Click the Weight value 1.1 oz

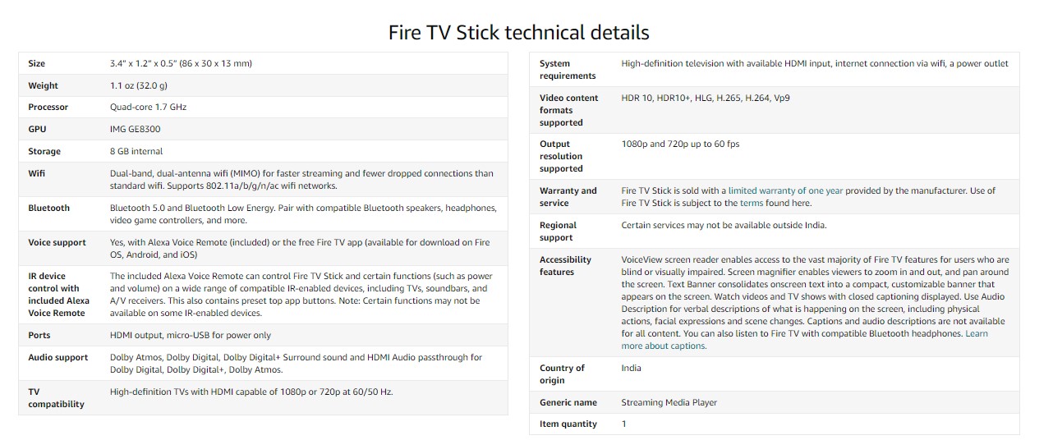139,85
